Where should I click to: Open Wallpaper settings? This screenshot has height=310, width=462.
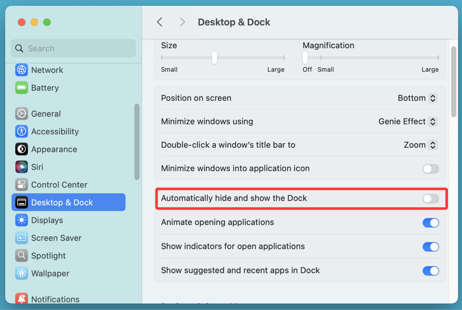[48, 273]
